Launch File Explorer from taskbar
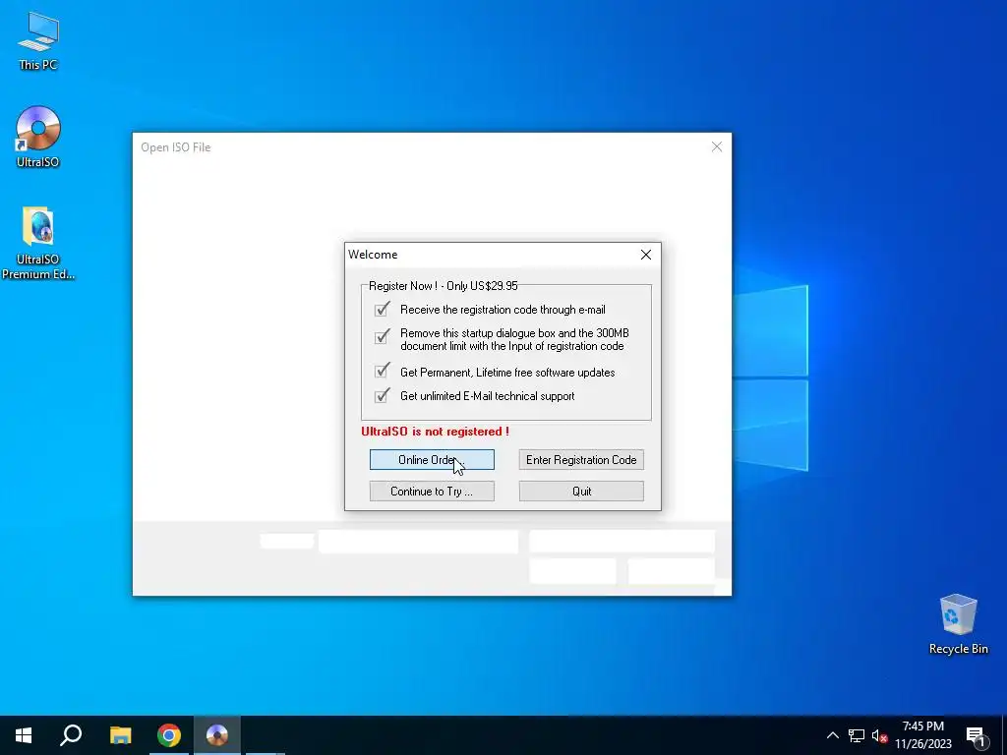This screenshot has width=1007, height=755. tap(120, 735)
